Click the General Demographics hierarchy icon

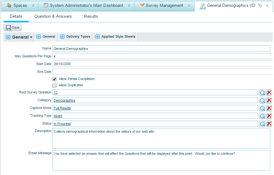coord(203,6)
